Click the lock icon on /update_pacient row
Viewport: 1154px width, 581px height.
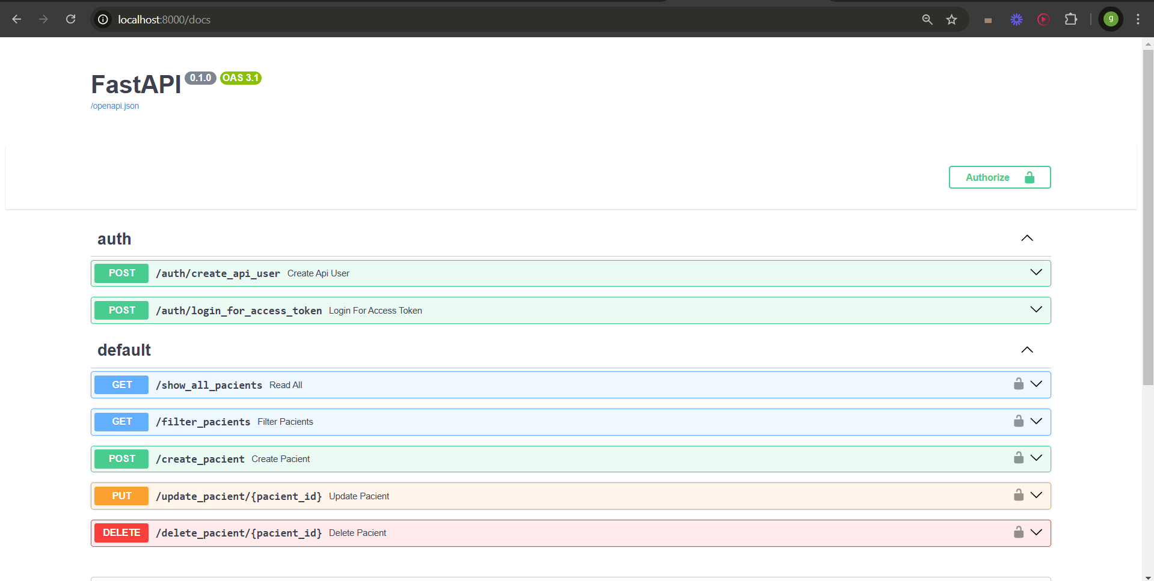click(1018, 495)
